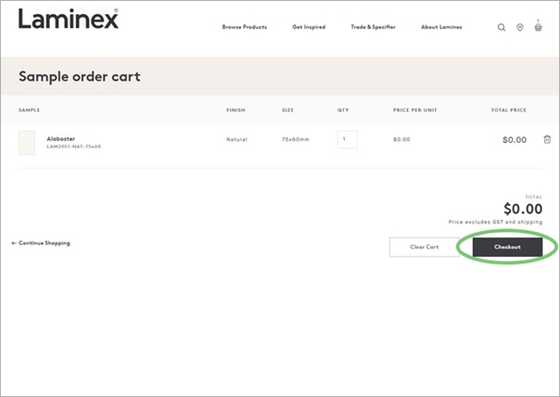Click the Sample order cart heading
The height and width of the screenshot is (397, 560).
click(80, 76)
